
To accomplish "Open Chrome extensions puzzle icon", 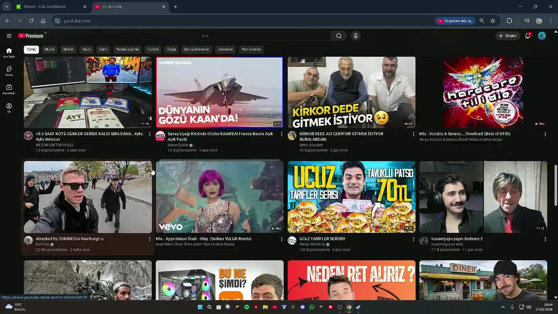I will pyautogui.click(x=509, y=20).
